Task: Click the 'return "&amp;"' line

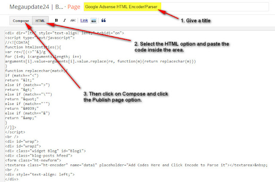Action: pos(21,118)
